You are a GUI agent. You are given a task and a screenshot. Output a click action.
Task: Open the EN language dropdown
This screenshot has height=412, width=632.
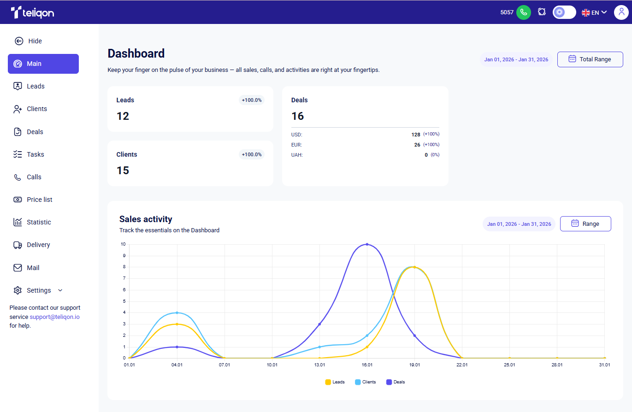pos(594,12)
